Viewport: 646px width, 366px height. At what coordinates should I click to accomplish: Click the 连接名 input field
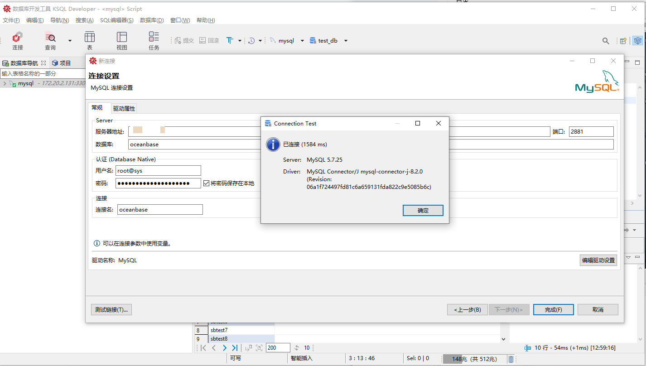(x=160, y=210)
